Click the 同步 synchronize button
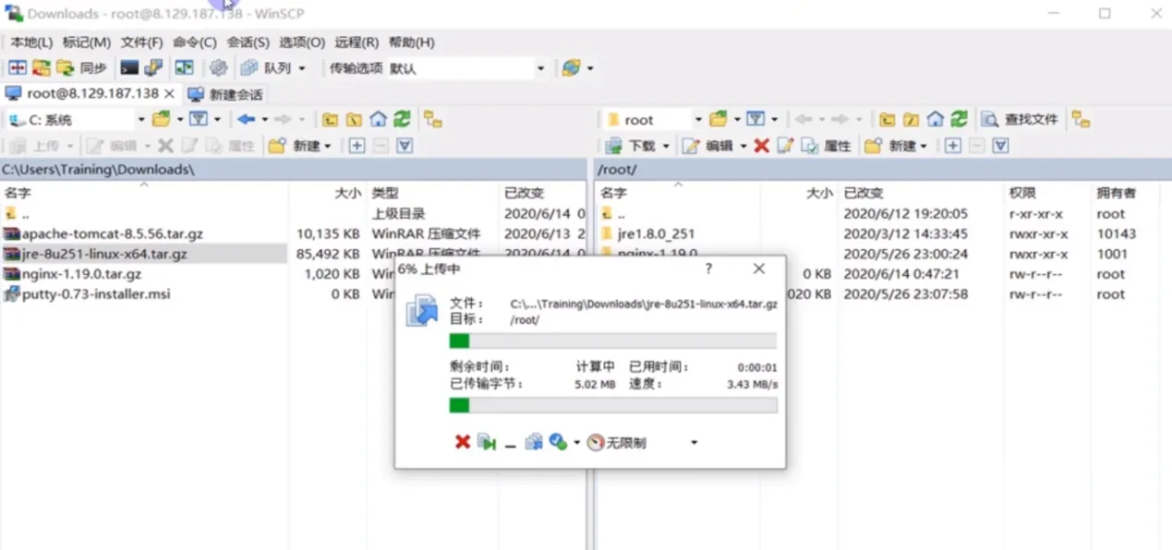Image resolution: width=1172 pixels, height=550 pixels. click(83, 68)
